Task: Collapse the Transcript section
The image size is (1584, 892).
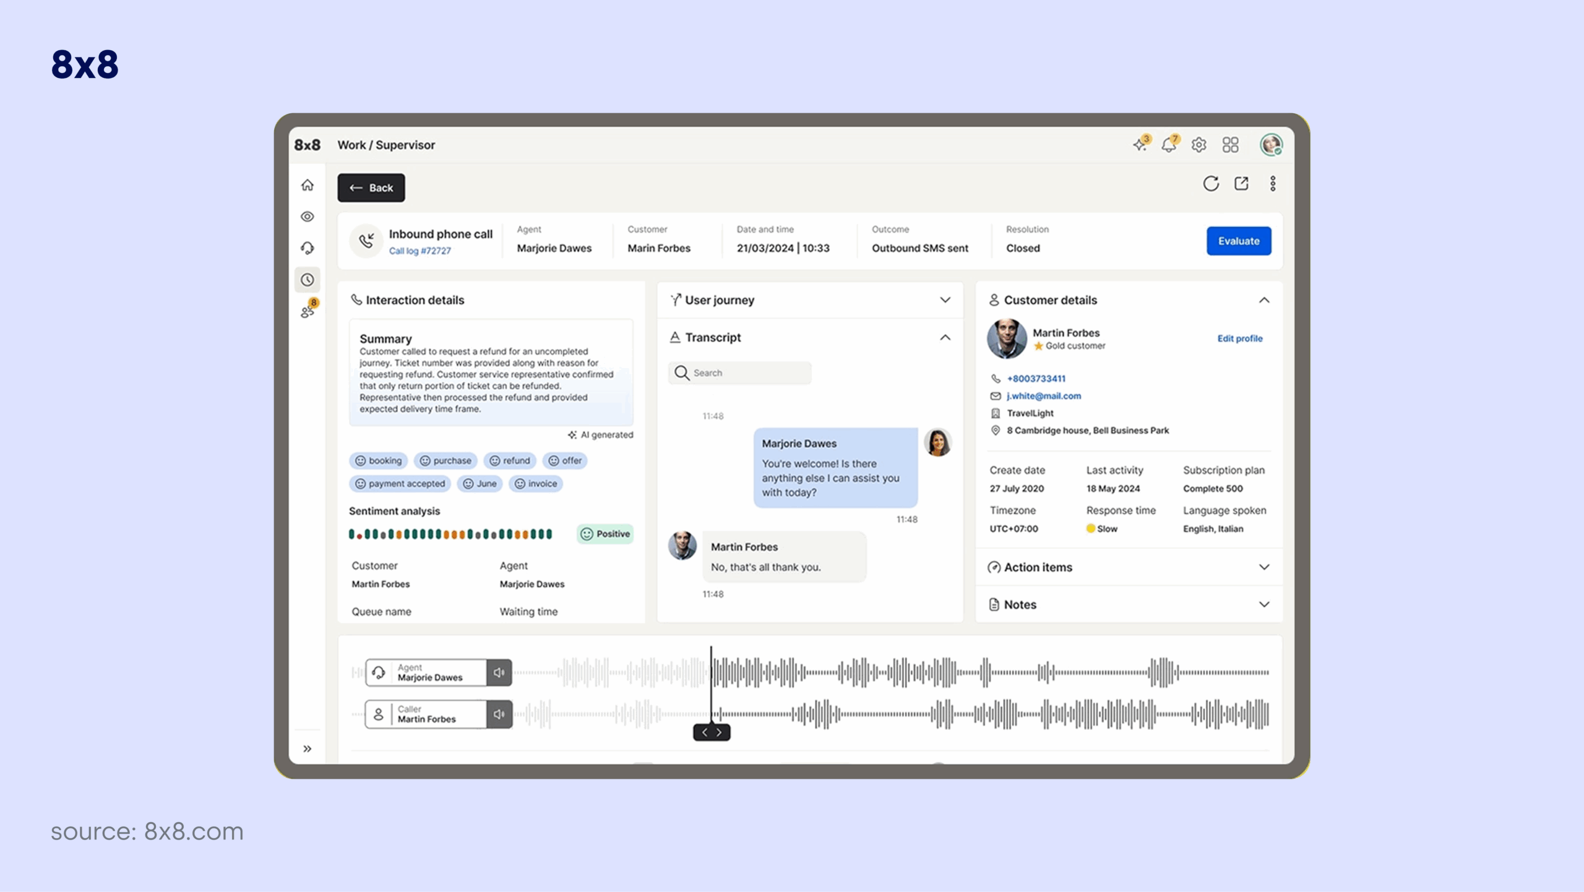Action: tap(945, 338)
